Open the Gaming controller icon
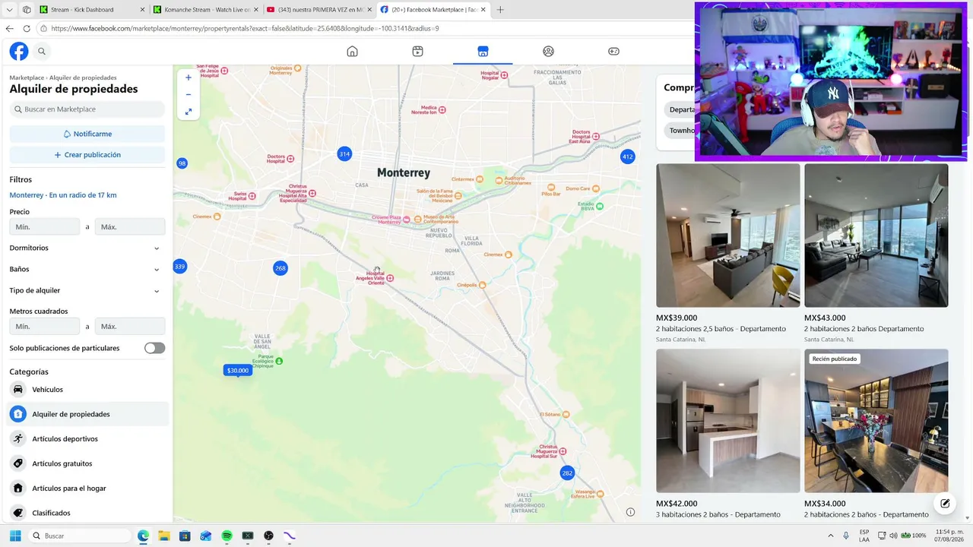Screen dimensions: 973x547 [x=613, y=51]
